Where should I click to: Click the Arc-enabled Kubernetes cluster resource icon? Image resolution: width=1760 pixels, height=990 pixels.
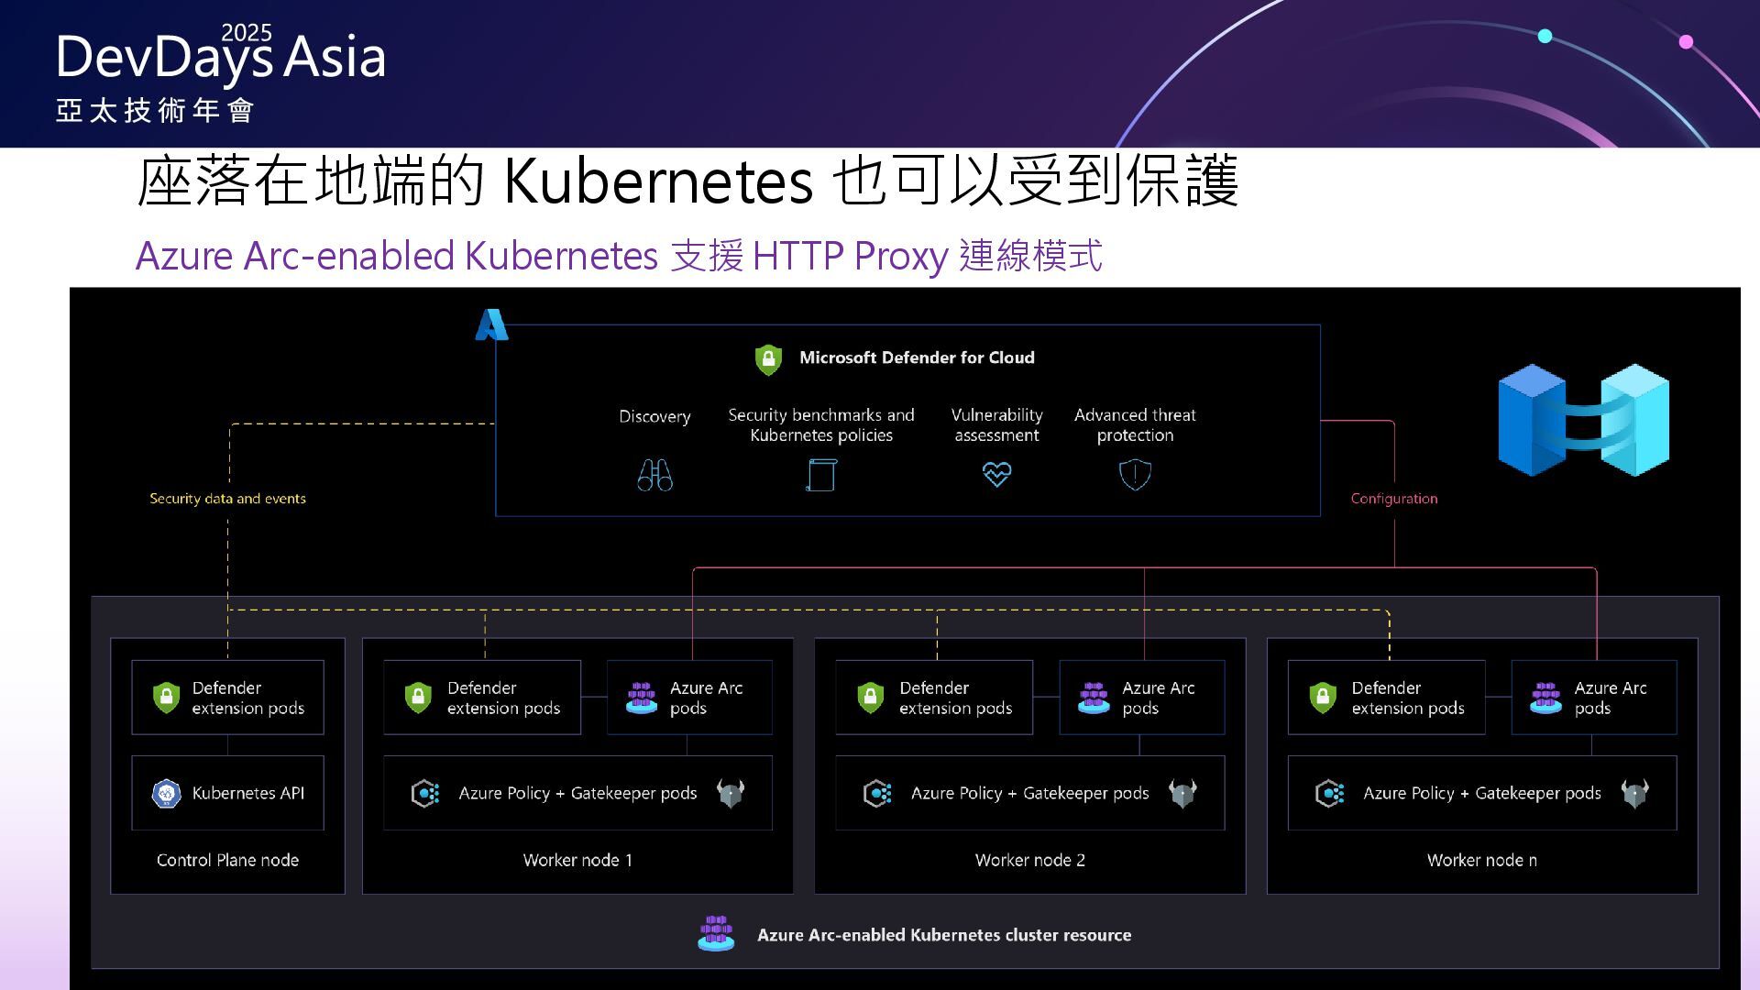(716, 933)
